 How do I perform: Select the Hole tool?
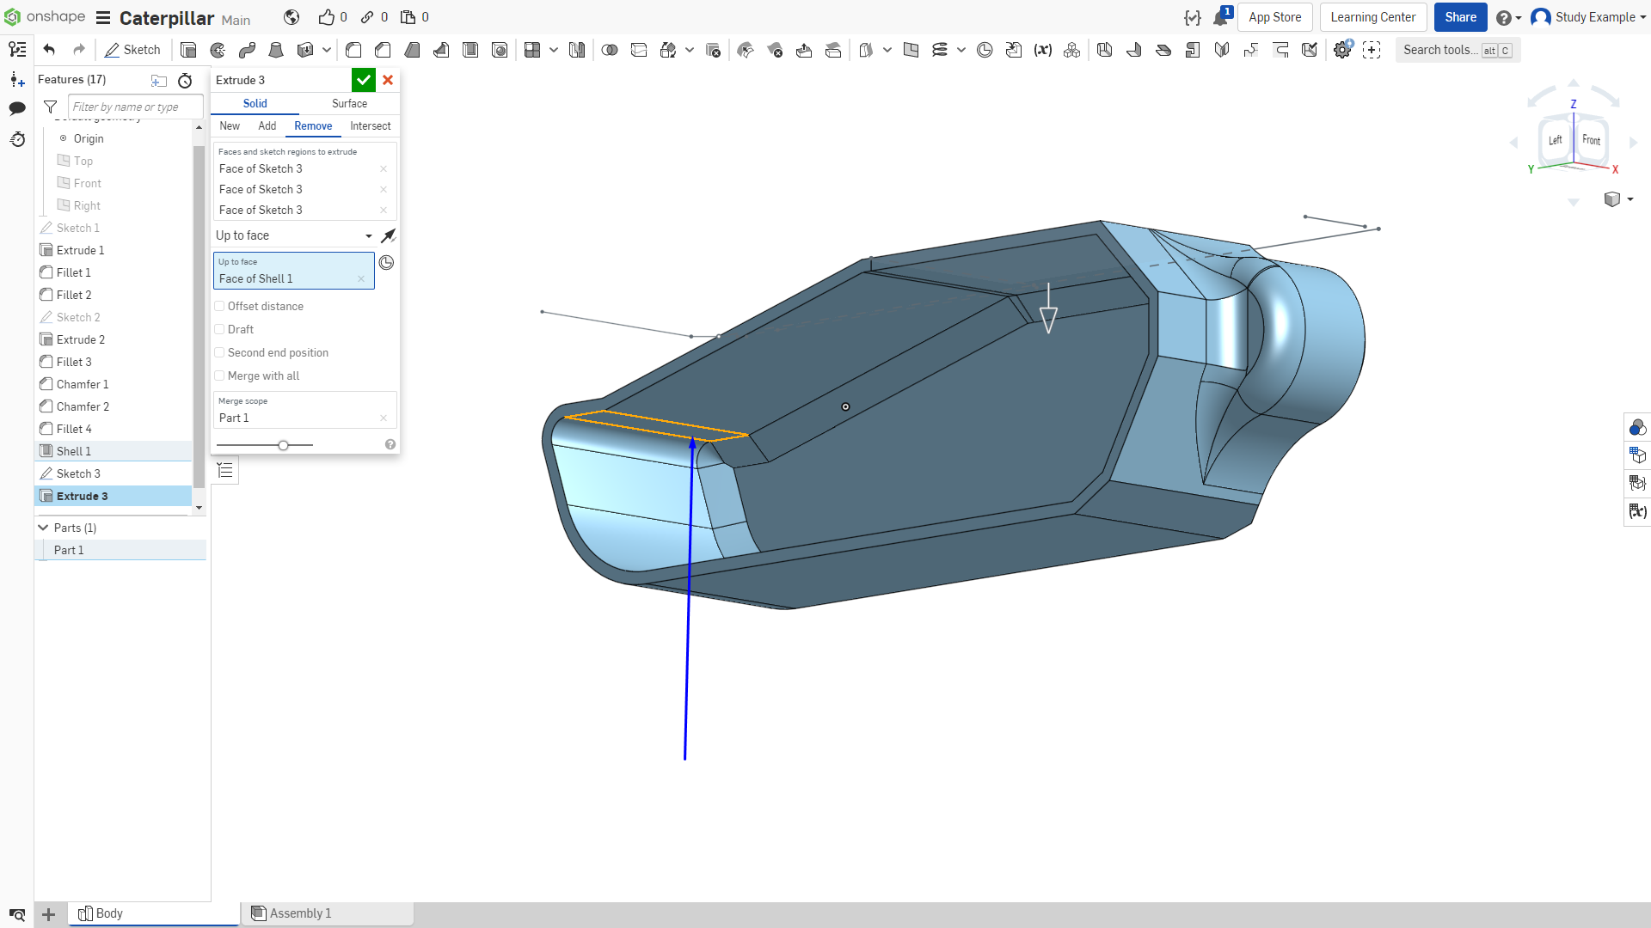click(500, 50)
